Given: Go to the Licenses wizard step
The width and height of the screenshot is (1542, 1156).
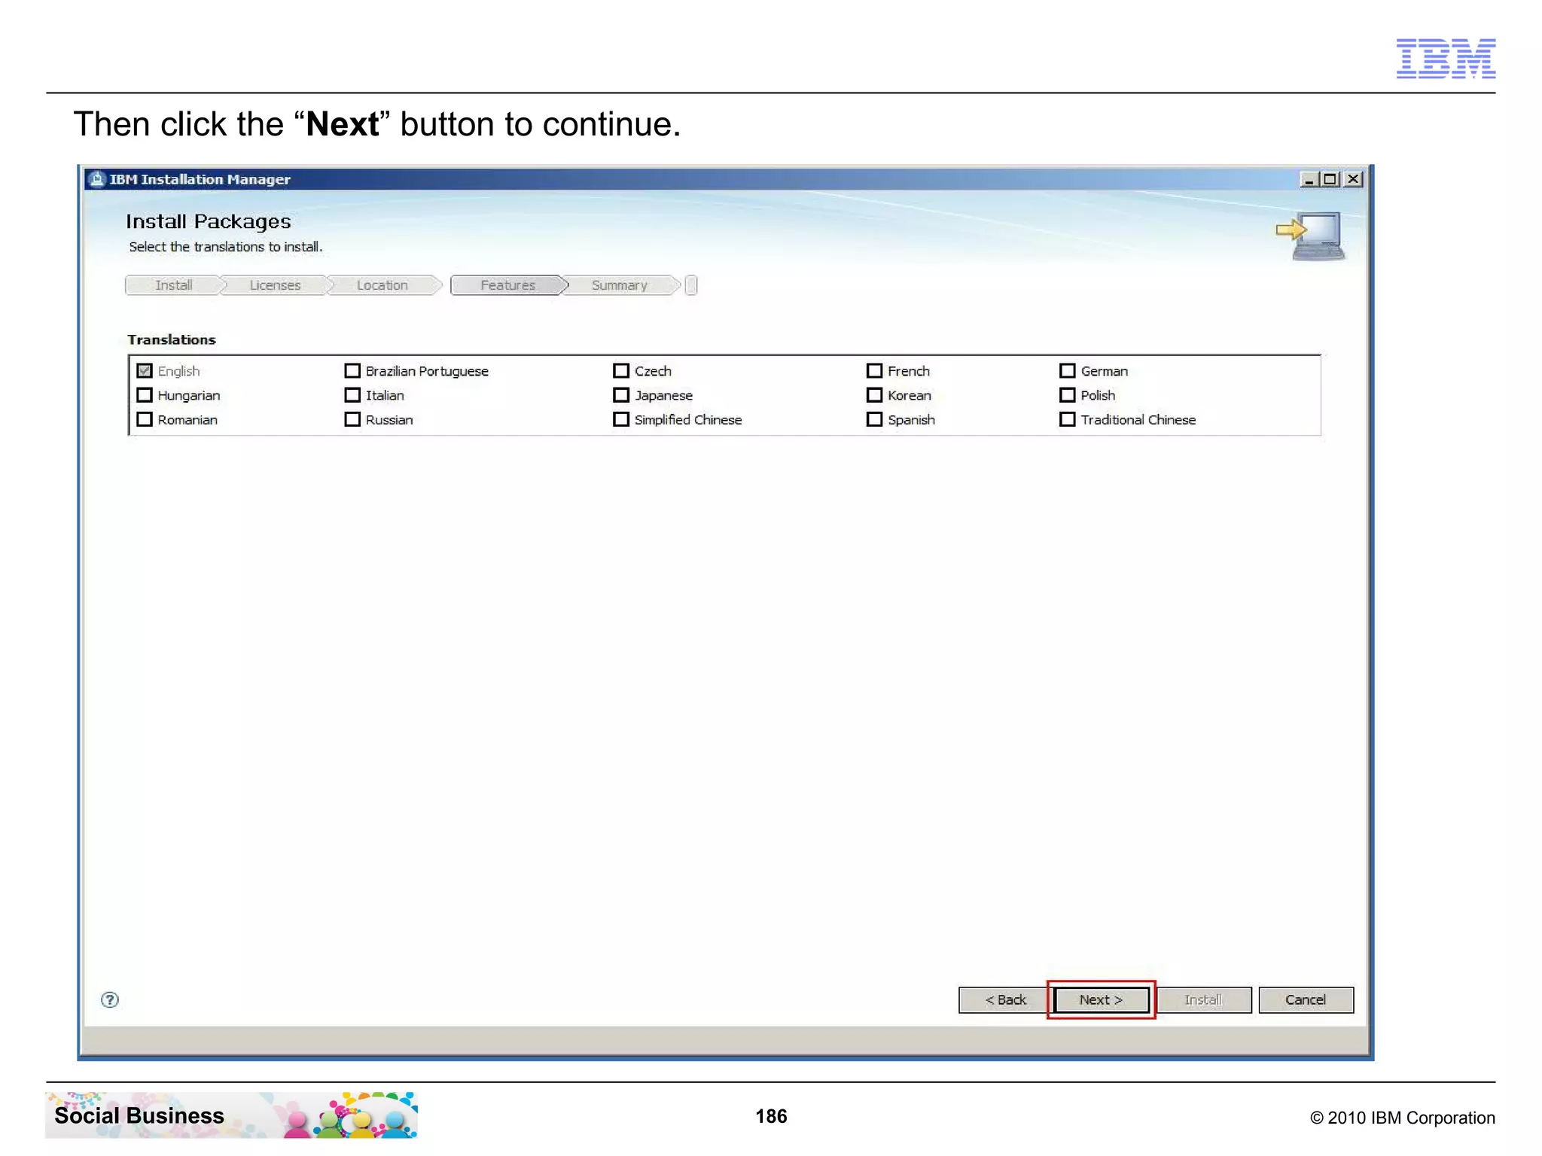Looking at the screenshot, I should (x=276, y=285).
